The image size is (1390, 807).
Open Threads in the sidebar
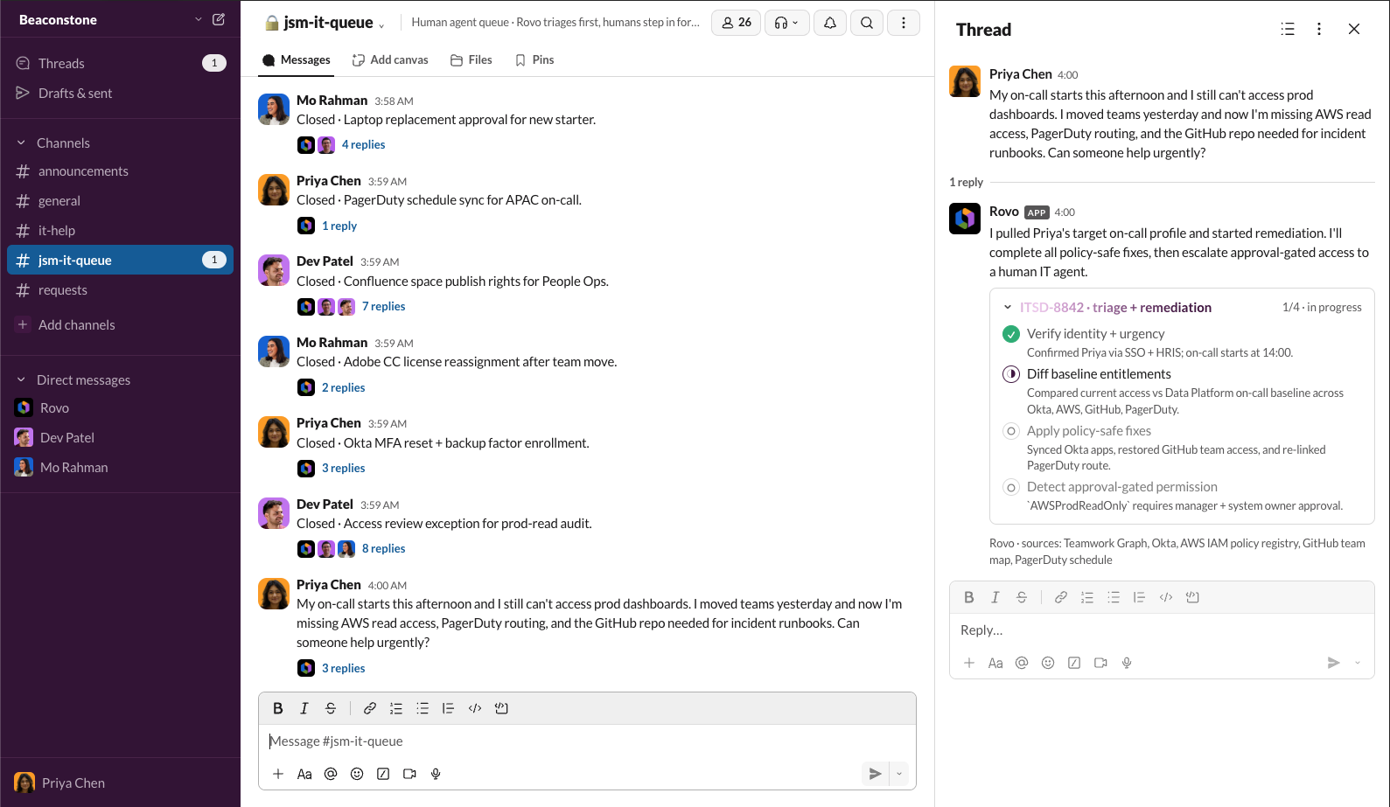pyautogui.click(x=120, y=63)
